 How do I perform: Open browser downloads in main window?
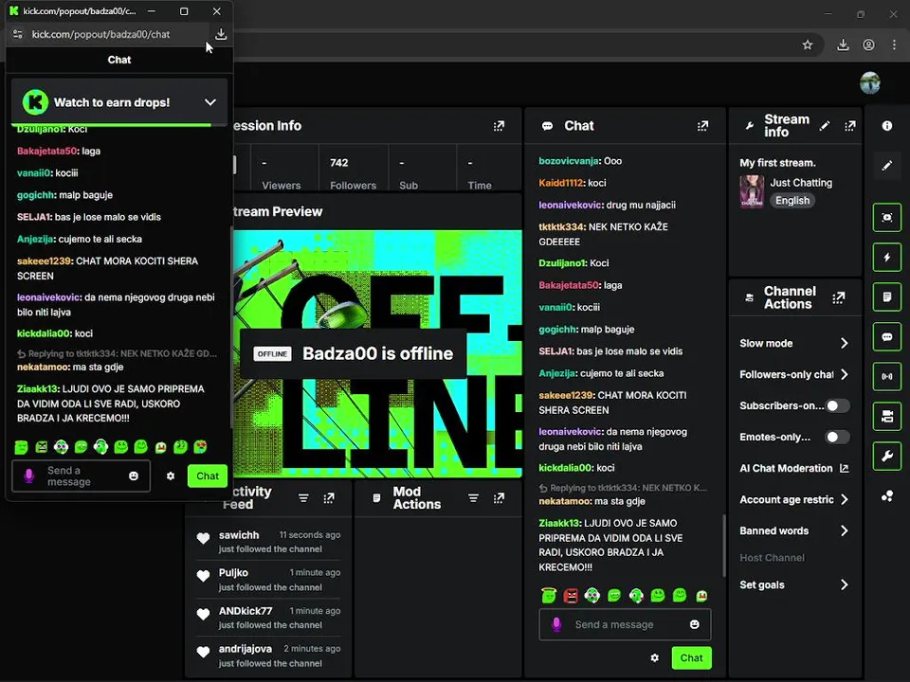[x=843, y=45]
